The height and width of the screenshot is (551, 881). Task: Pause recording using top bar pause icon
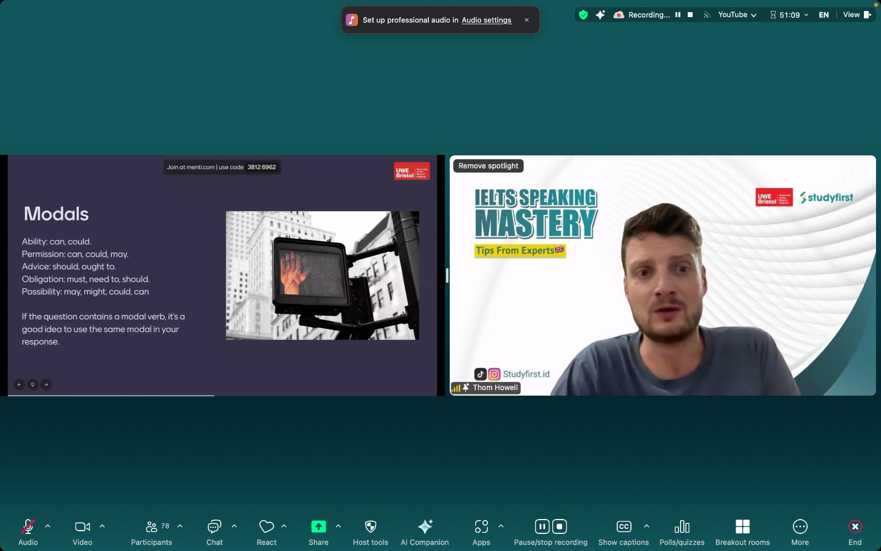[678, 15]
